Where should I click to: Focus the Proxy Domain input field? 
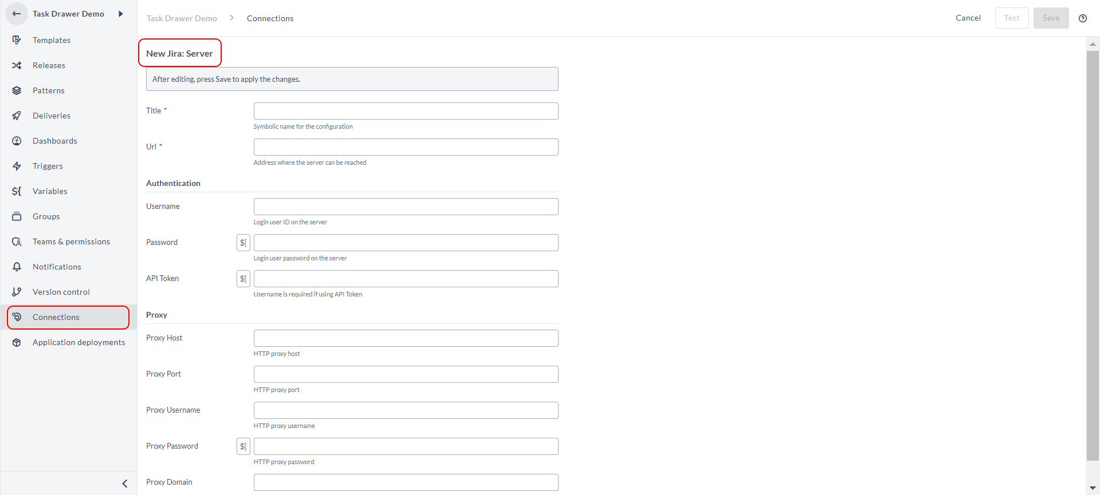(406, 482)
